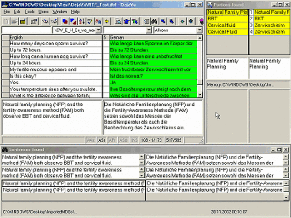This screenshot has height=218, width=291.
Task: Expand the All rows filter dropdown
Action: (200, 30)
